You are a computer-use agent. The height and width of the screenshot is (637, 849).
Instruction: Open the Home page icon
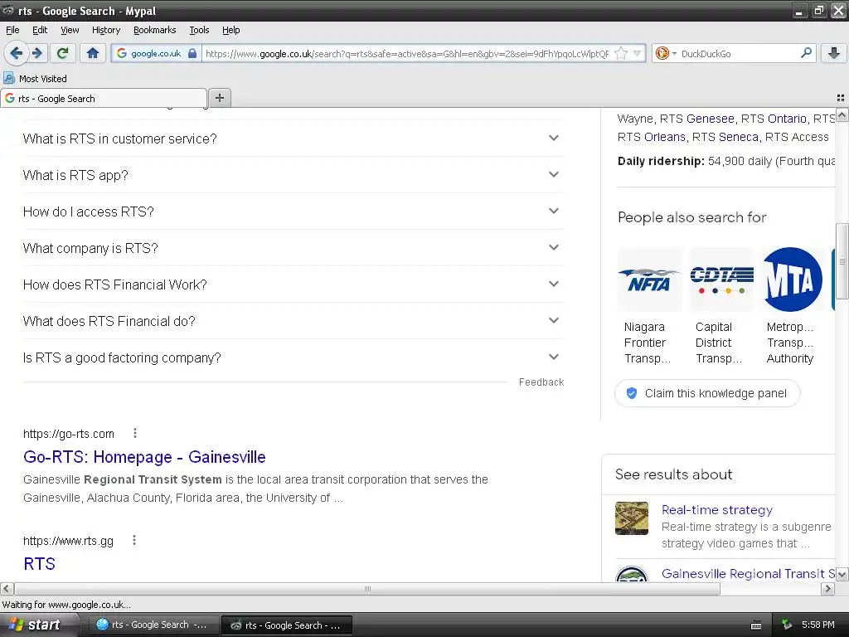tap(93, 53)
